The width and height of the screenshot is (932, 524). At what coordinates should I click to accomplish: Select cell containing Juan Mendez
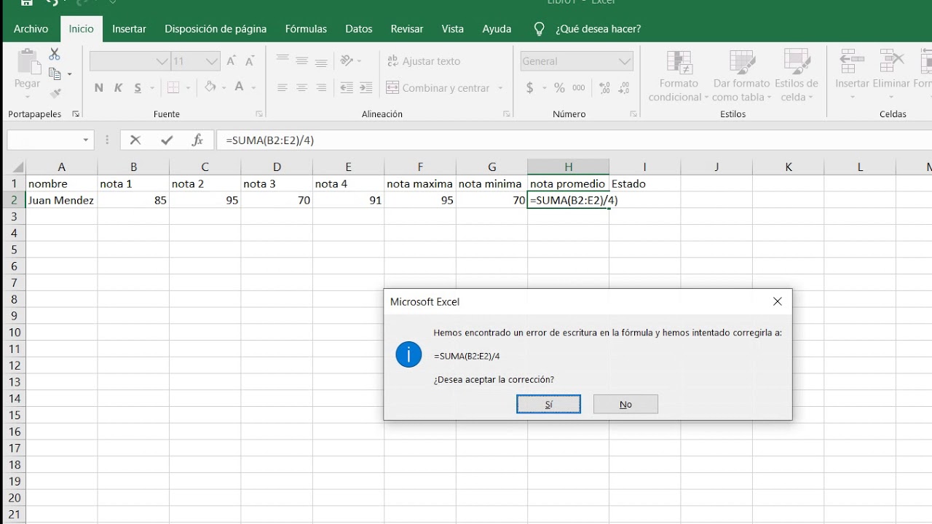click(x=61, y=200)
